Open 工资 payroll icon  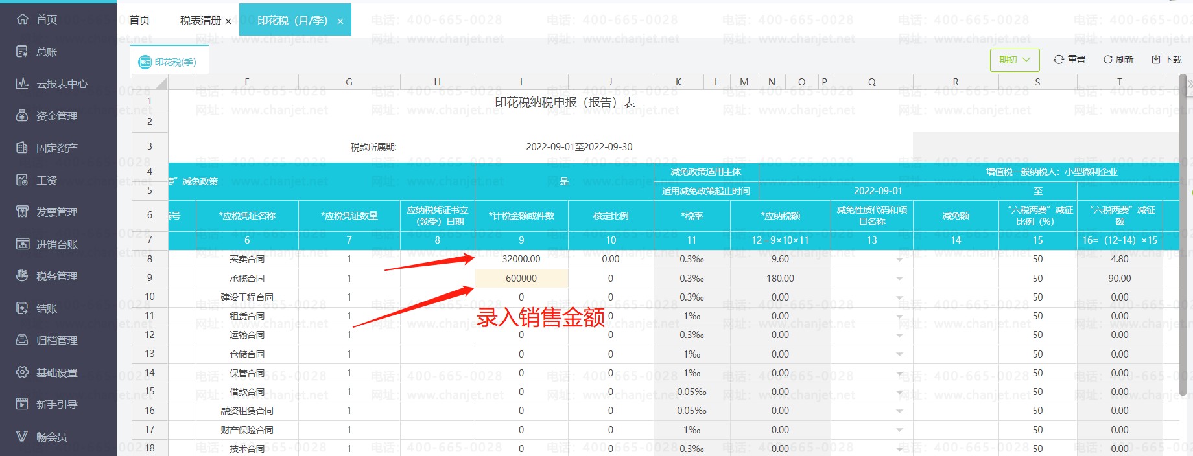tap(22, 180)
